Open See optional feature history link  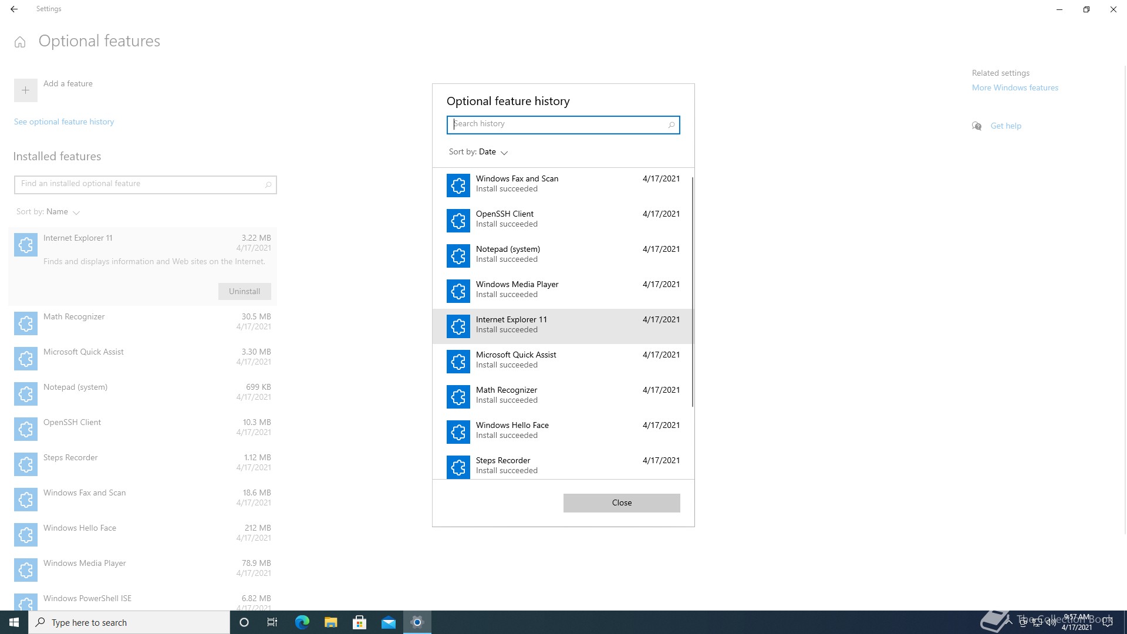(x=64, y=122)
